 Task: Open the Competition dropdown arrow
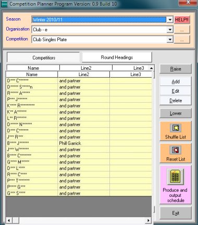pos(170,40)
